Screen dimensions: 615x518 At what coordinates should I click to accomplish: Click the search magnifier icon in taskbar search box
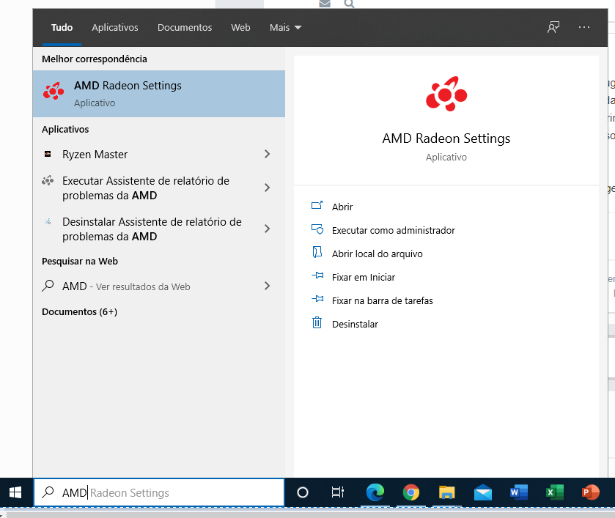pos(48,492)
